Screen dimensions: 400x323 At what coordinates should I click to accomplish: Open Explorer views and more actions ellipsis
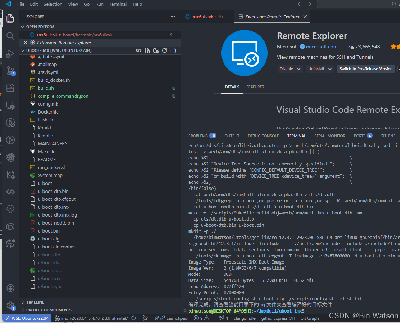(x=173, y=17)
